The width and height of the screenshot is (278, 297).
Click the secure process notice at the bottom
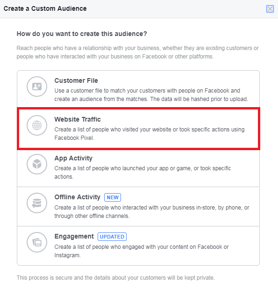click(115, 278)
